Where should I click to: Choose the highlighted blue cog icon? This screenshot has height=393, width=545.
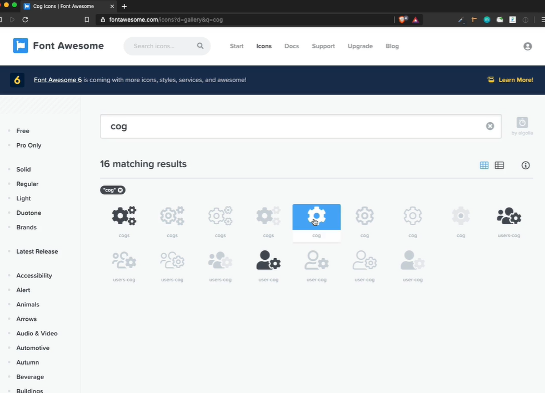tap(316, 217)
